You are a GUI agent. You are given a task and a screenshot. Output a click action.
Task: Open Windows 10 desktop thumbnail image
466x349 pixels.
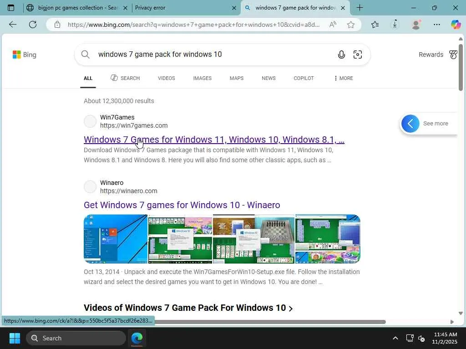click(116, 239)
